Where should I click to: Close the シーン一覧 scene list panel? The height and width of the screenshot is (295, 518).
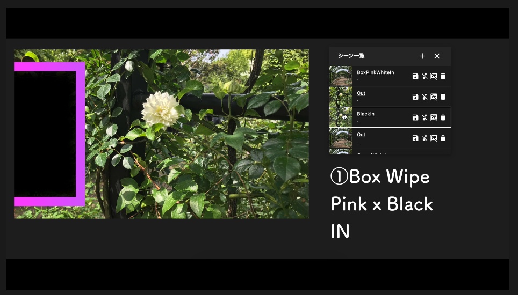[437, 56]
